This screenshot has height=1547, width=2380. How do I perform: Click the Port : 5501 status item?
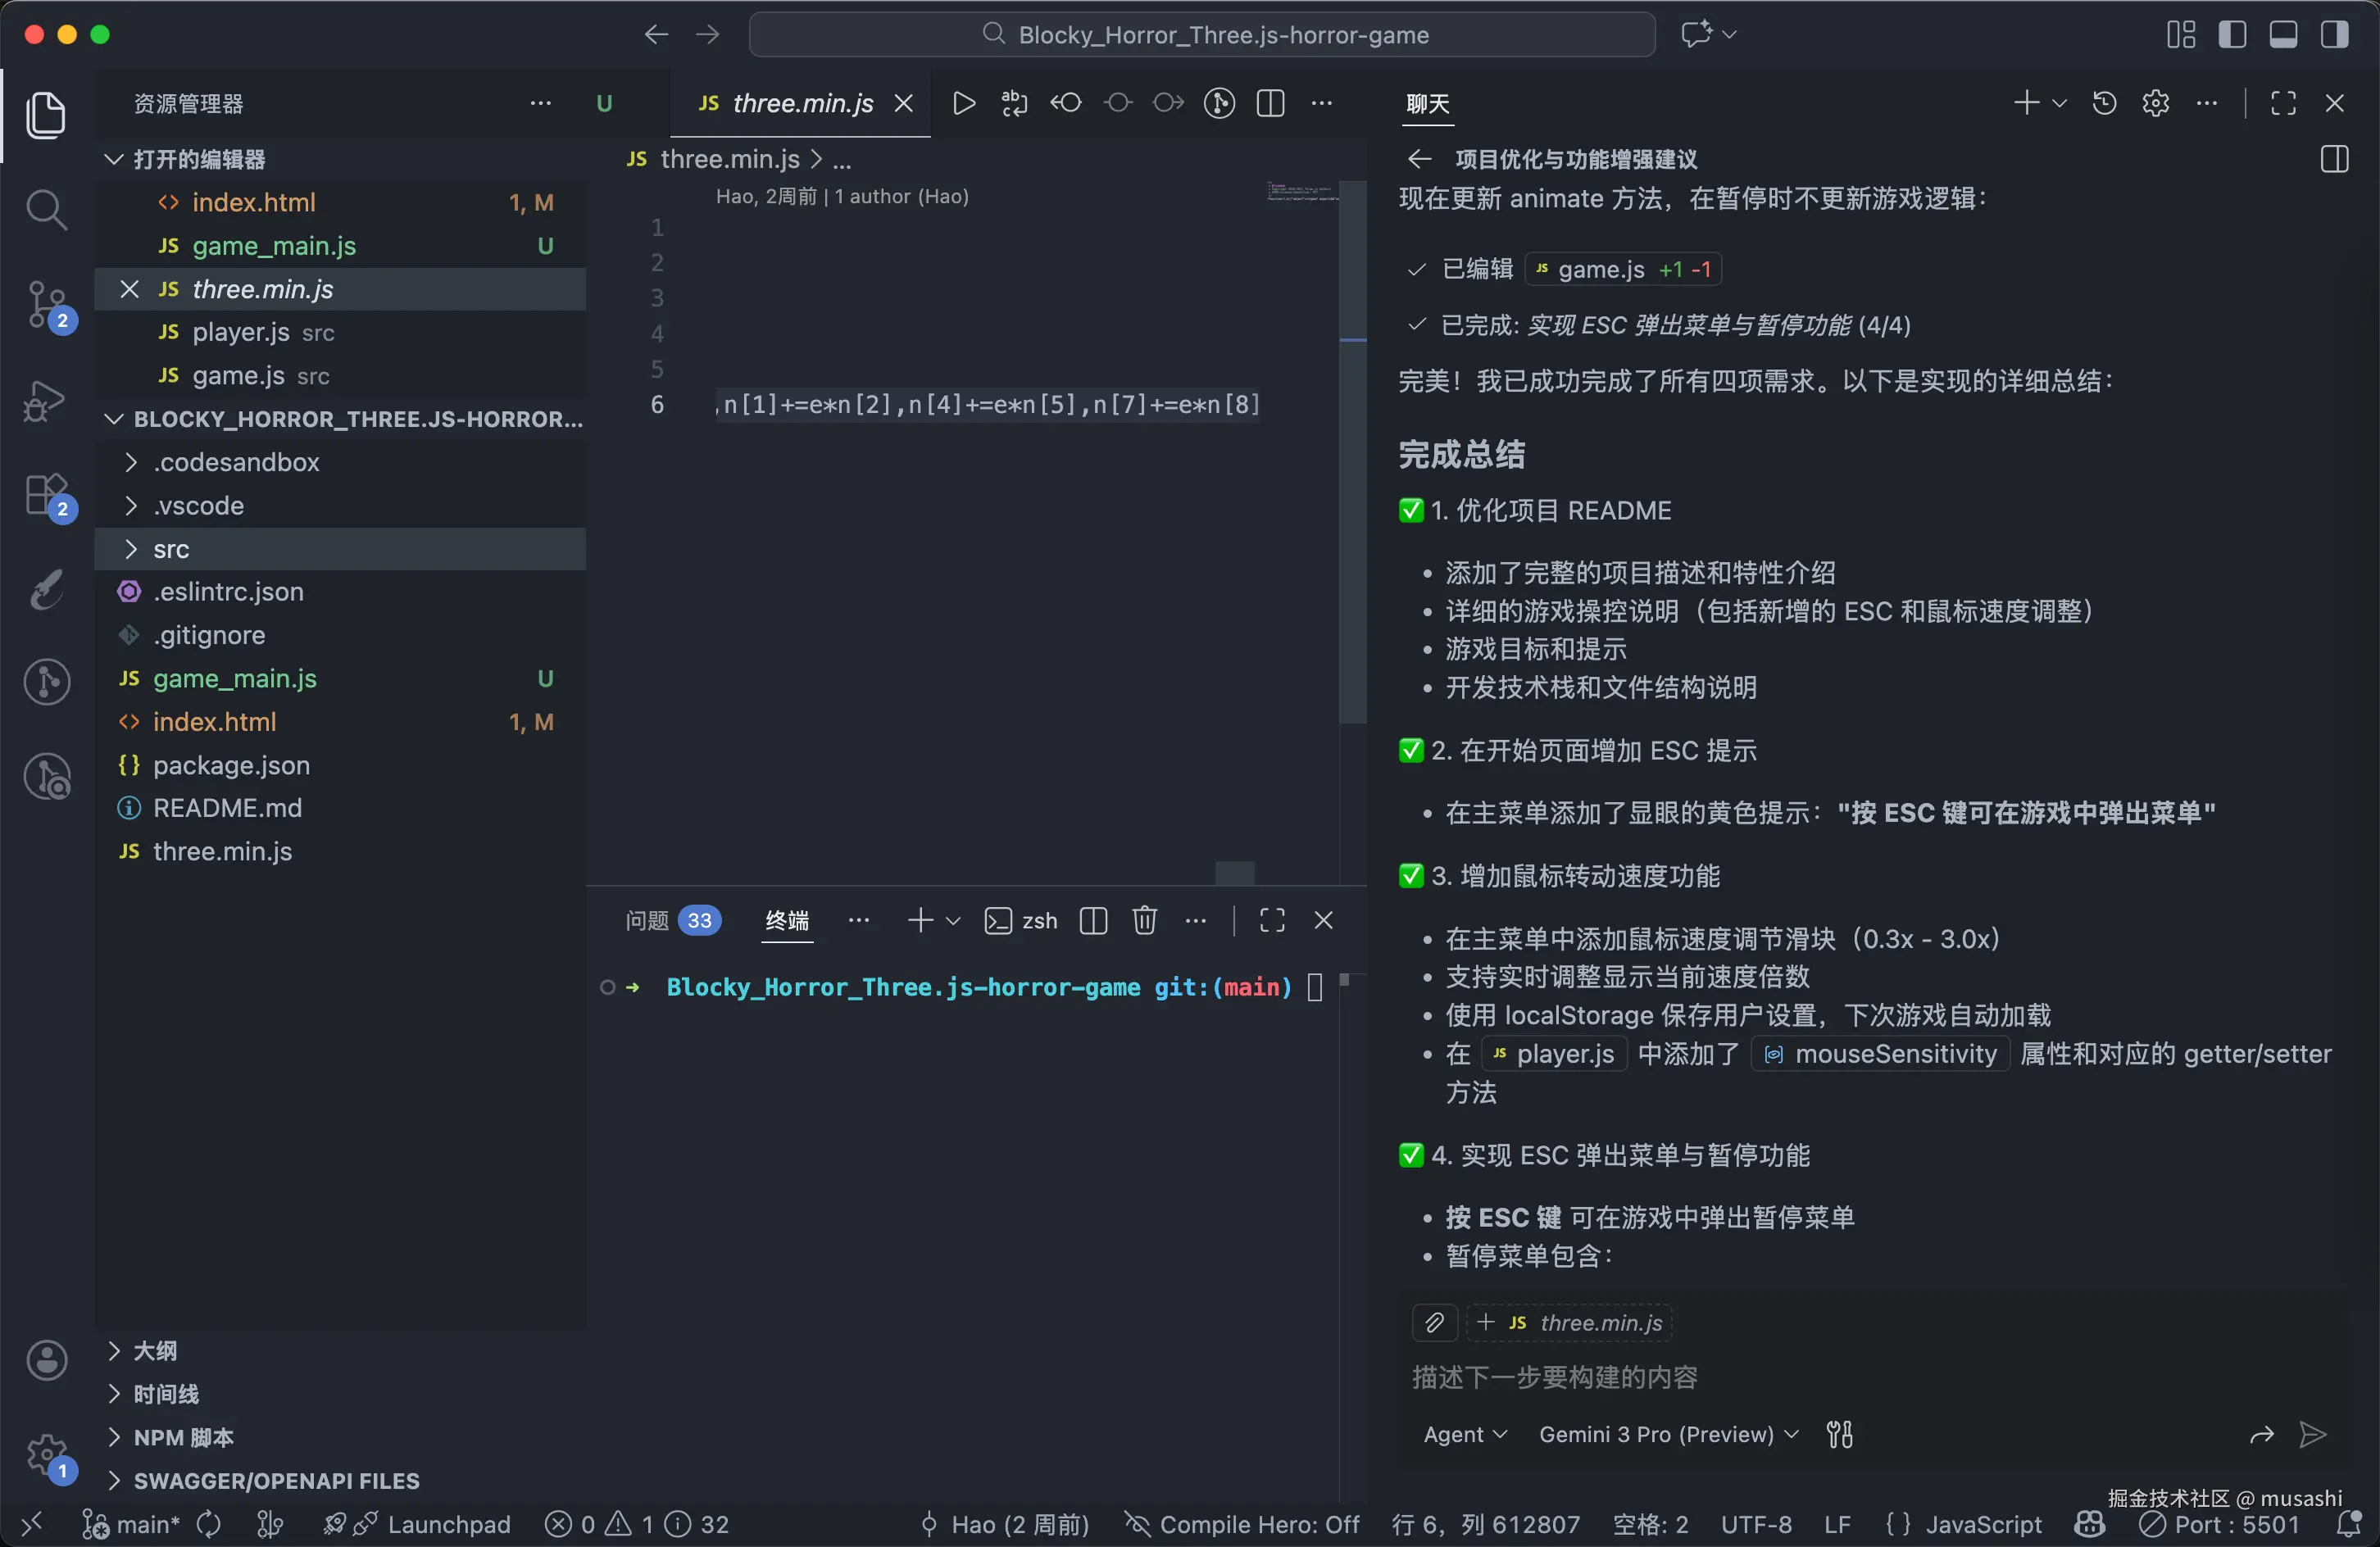coord(2219,1525)
